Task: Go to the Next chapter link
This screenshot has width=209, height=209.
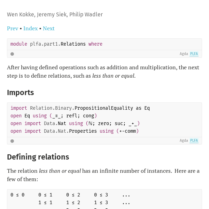Action: tap(49, 29)
